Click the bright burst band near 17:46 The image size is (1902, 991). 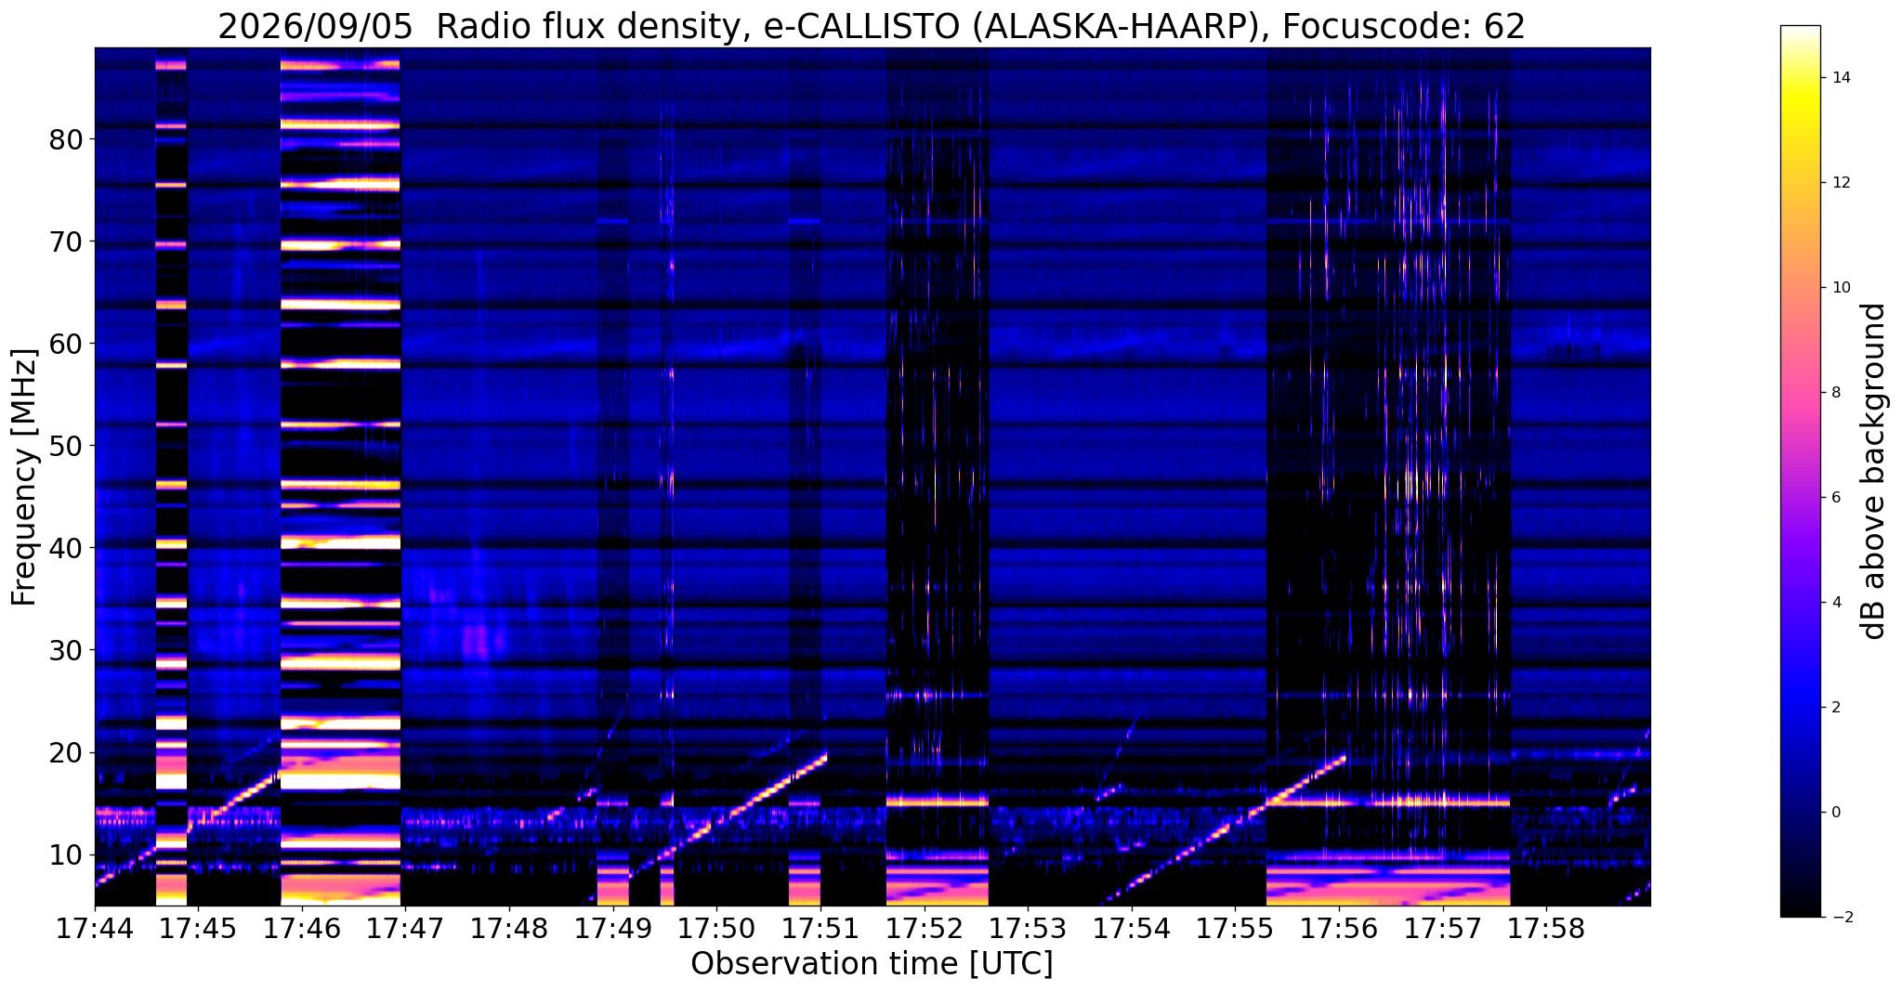pos(340,477)
